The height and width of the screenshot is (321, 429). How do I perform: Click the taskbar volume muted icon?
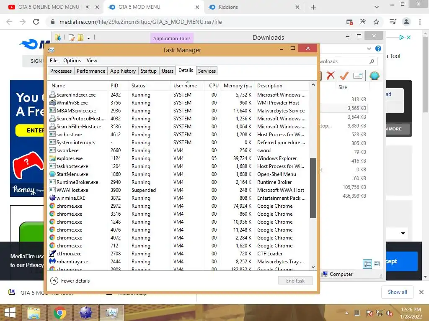pyautogui.click(x=389, y=313)
